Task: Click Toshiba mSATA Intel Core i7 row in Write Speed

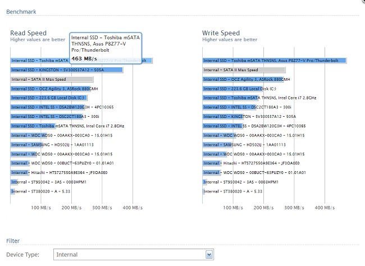Action: tap(259, 98)
